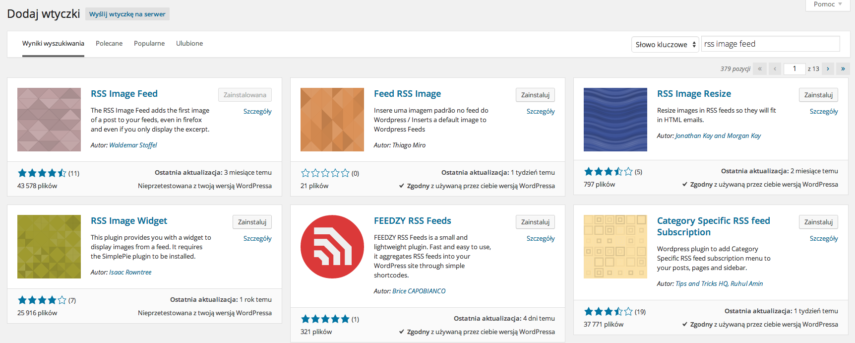This screenshot has height=343, width=855.
Task: Select the Ulubione tab
Action: point(189,44)
